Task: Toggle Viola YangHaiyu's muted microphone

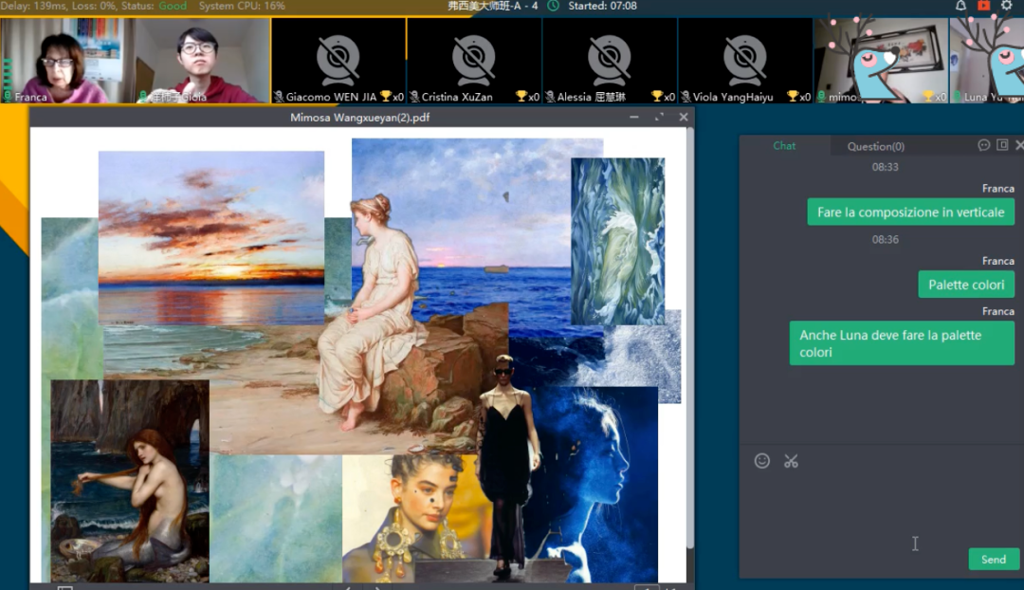Action: coord(686,97)
